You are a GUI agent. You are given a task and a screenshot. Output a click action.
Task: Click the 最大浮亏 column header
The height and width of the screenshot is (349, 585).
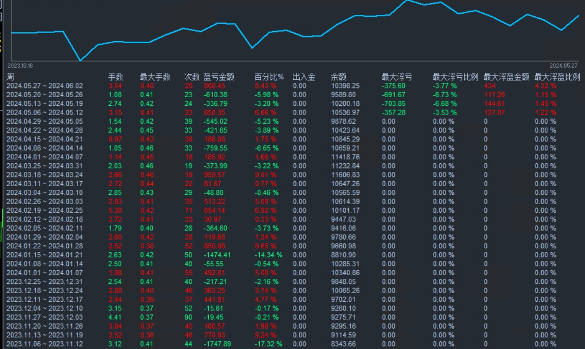tap(397, 77)
